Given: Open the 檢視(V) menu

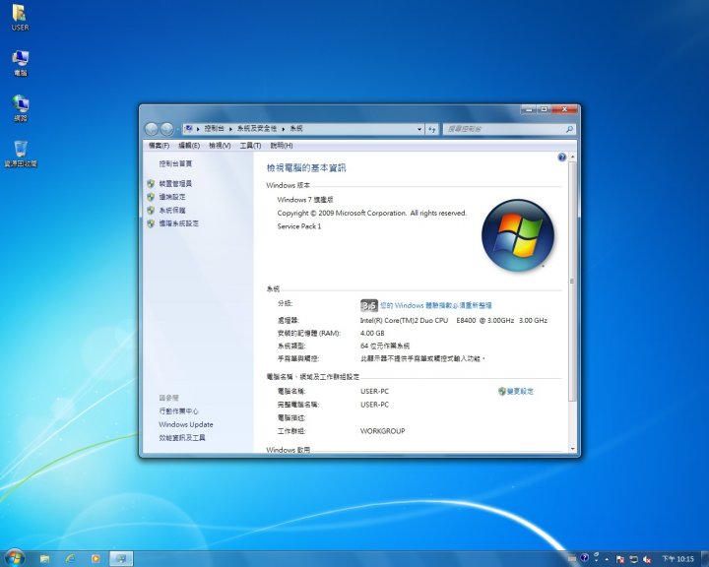Looking at the screenshot, I should tap(220, 146).
